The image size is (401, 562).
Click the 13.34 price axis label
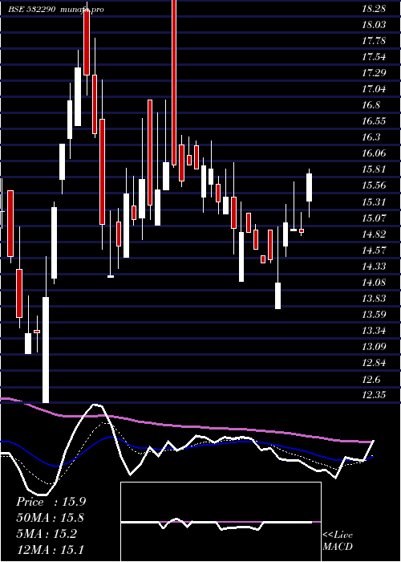coord(374,331)
